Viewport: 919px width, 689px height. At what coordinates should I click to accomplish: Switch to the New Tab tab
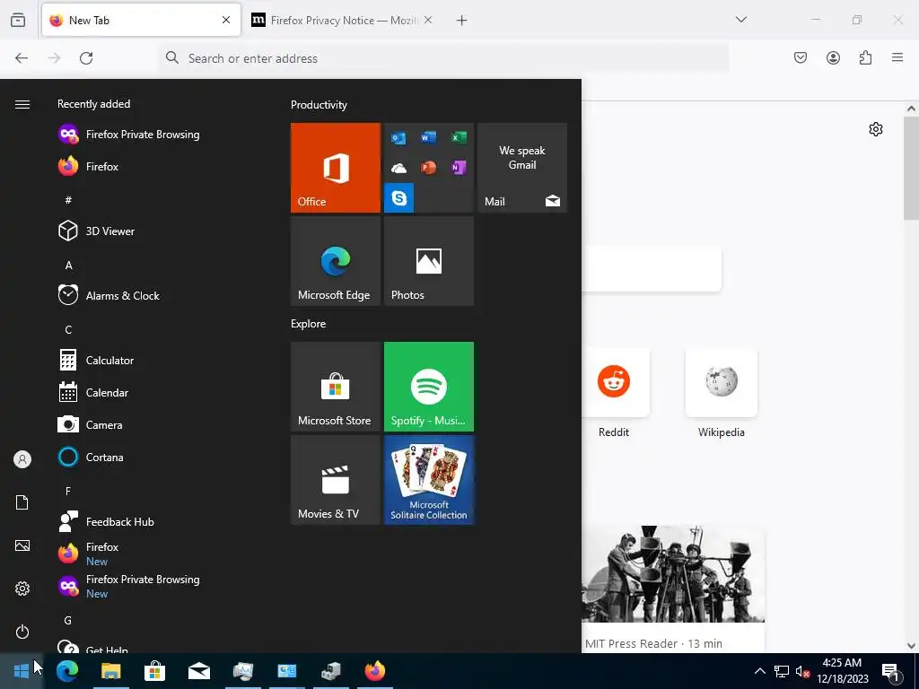(141, 20)
